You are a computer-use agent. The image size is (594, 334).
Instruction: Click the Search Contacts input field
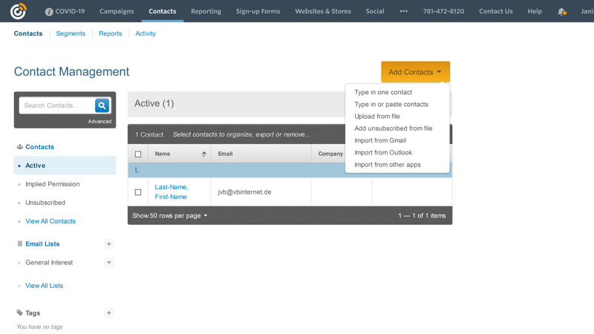(57, 105)
